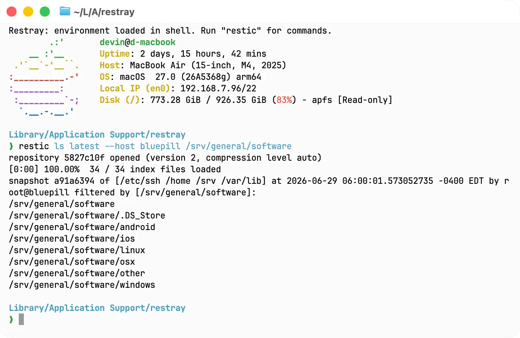Click the red close window button
Screen dimensions: 520x338
(x=12, y=12)
